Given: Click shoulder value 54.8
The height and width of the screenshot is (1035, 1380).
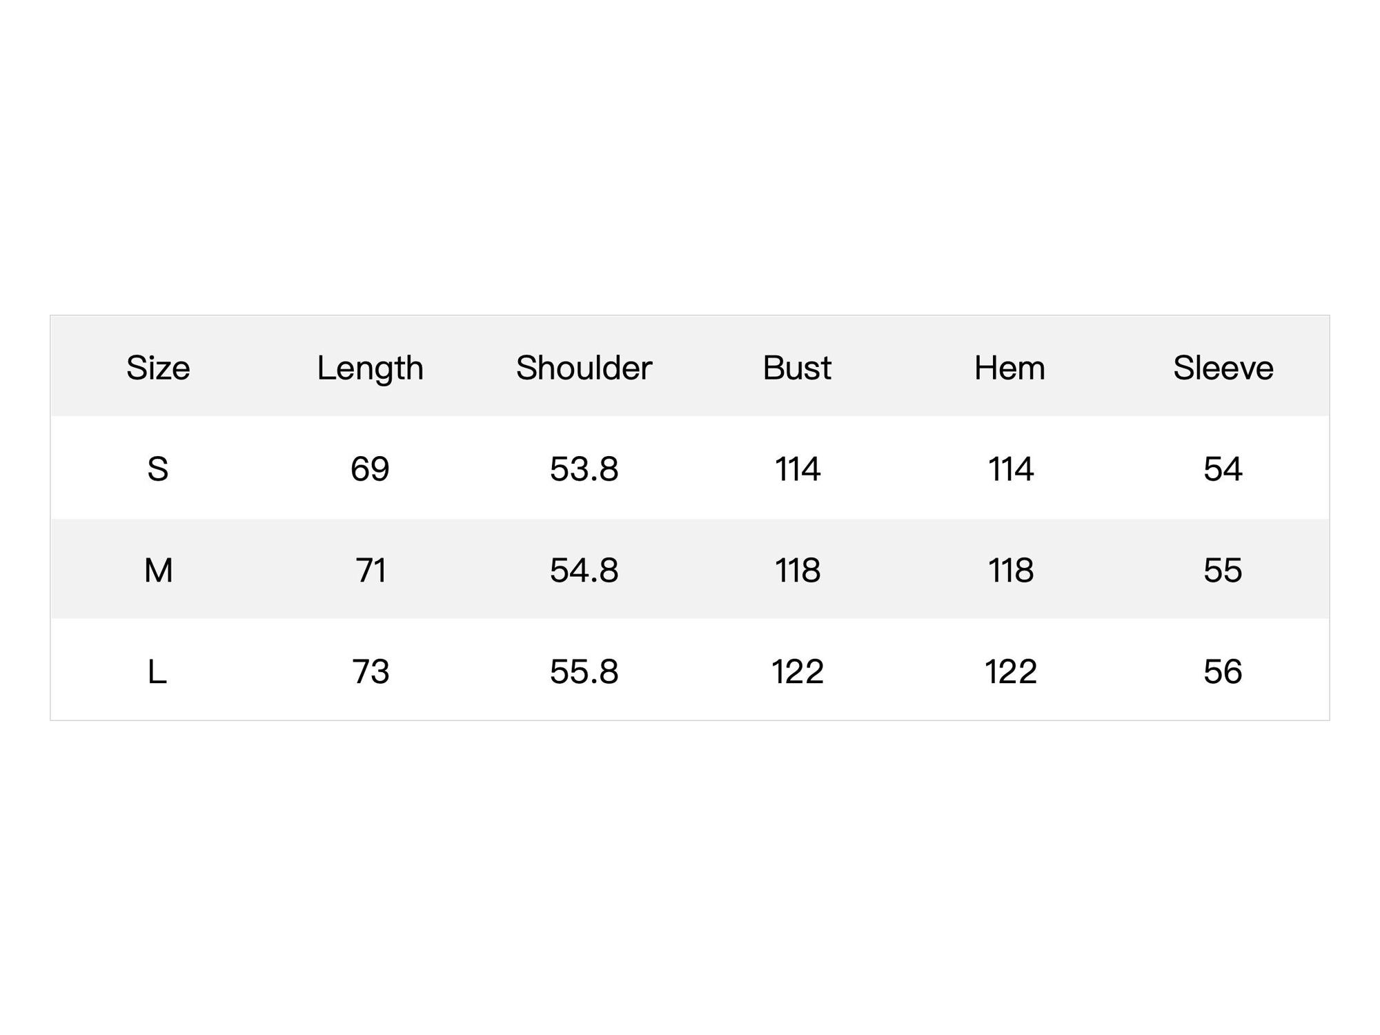Looking at the screenshot, I should point(584,571).
